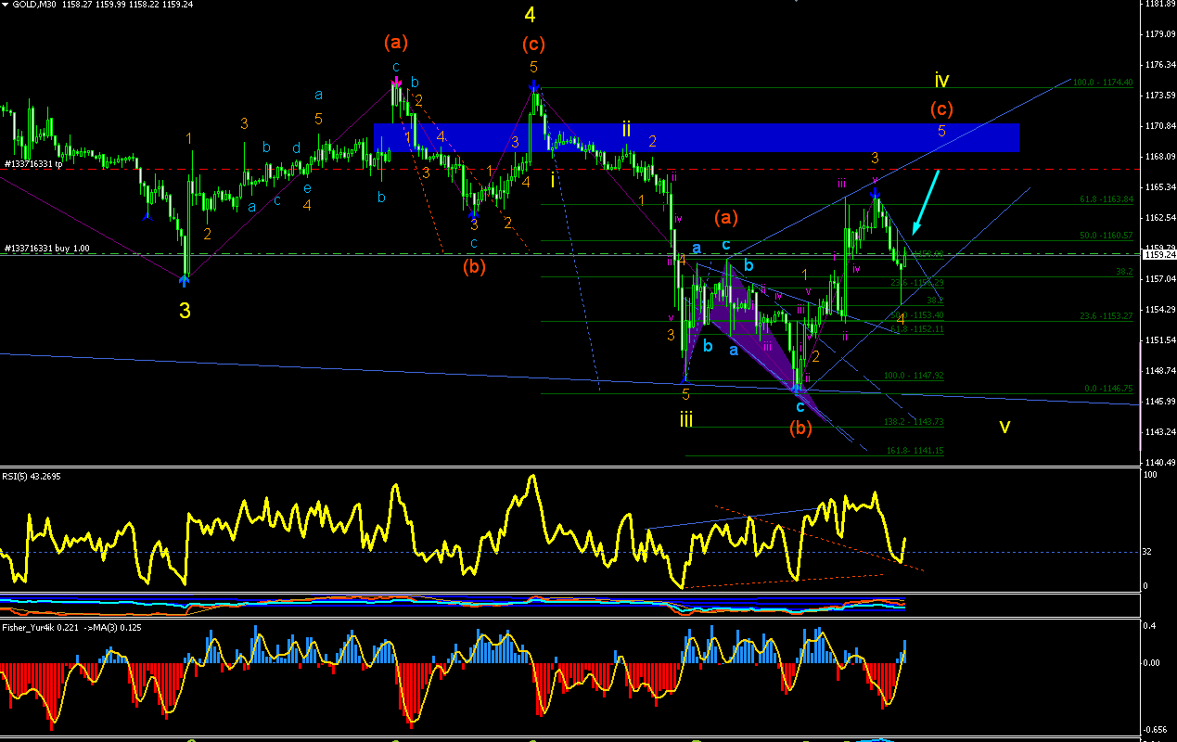Viewport: 1177px width, 742px height.
Task: Select yellow wave label 'ii' on blue zone
Action: [627, 128]
